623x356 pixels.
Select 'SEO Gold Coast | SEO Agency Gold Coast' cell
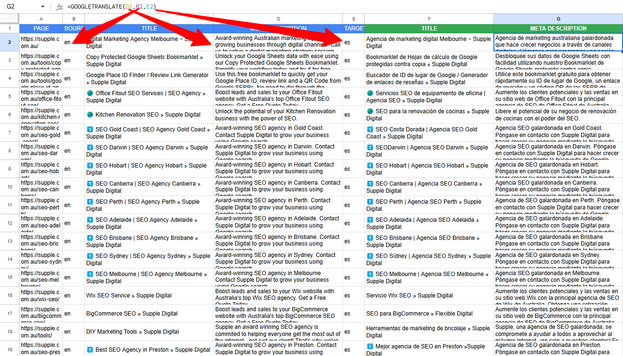149,133
